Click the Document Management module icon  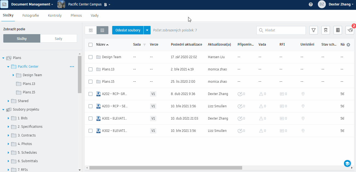4,4
